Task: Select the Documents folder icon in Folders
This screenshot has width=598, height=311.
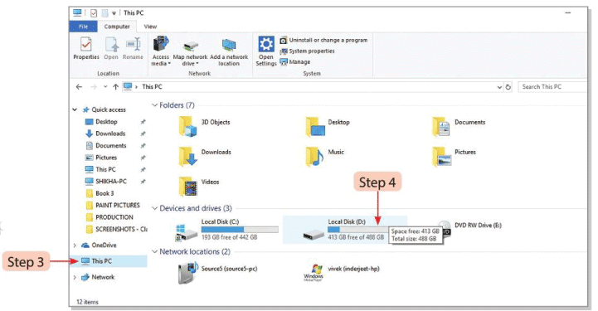Action: click(x=441, y=127)
